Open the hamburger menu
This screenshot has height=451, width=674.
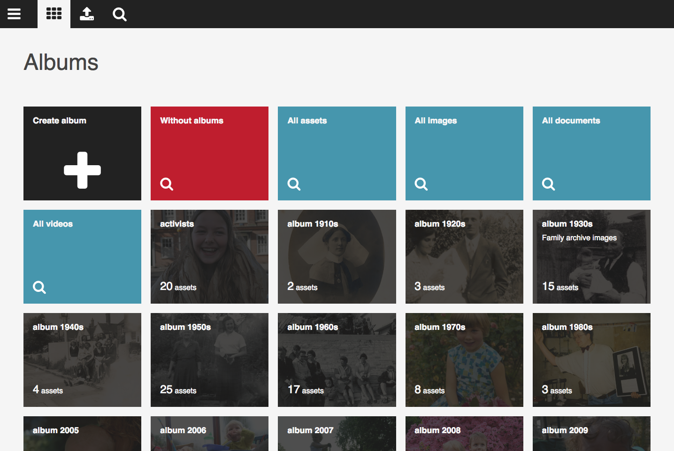click(x=14, y=14)
